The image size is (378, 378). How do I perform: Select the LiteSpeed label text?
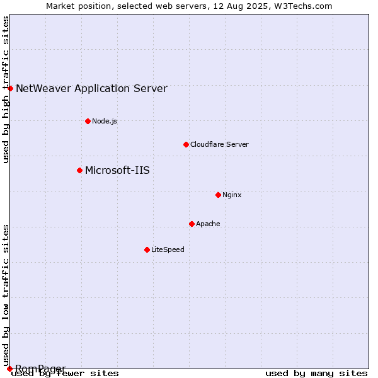[x=168, y=249]
